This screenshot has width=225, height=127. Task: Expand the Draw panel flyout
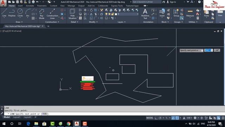[x=19, y=22]
